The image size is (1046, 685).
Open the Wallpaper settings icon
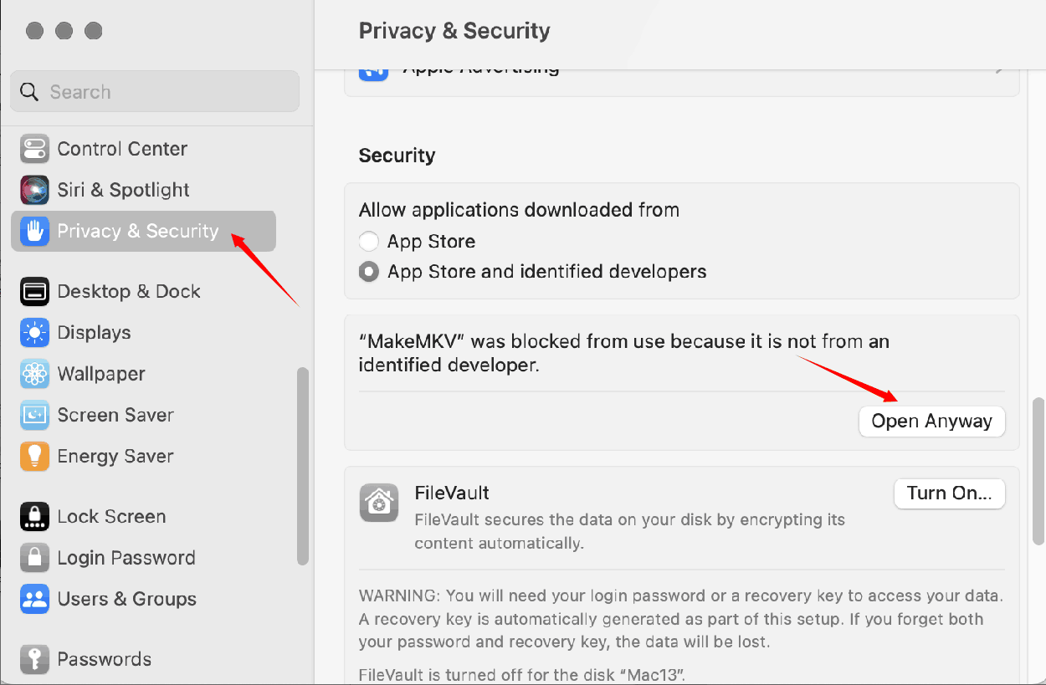[x=34, y=374]
